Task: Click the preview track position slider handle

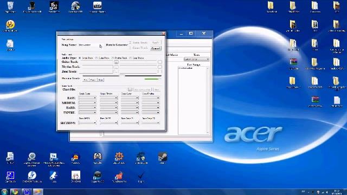Action: (x=123, y=76)
